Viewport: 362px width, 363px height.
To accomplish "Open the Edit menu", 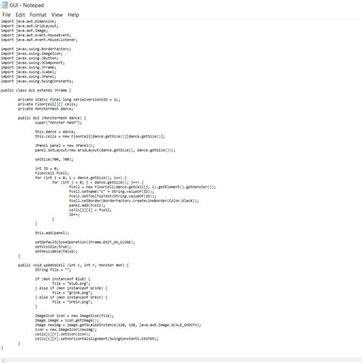I will pos(20,14).
